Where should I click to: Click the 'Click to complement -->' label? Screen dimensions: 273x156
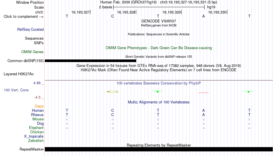(x=24, y=17)
